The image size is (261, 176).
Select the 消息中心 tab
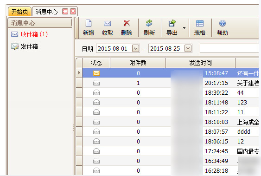tap(46, 12)
